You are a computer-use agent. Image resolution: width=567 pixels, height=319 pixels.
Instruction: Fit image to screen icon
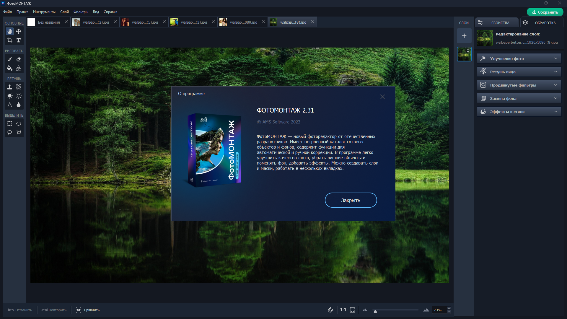tap(353, 310)
